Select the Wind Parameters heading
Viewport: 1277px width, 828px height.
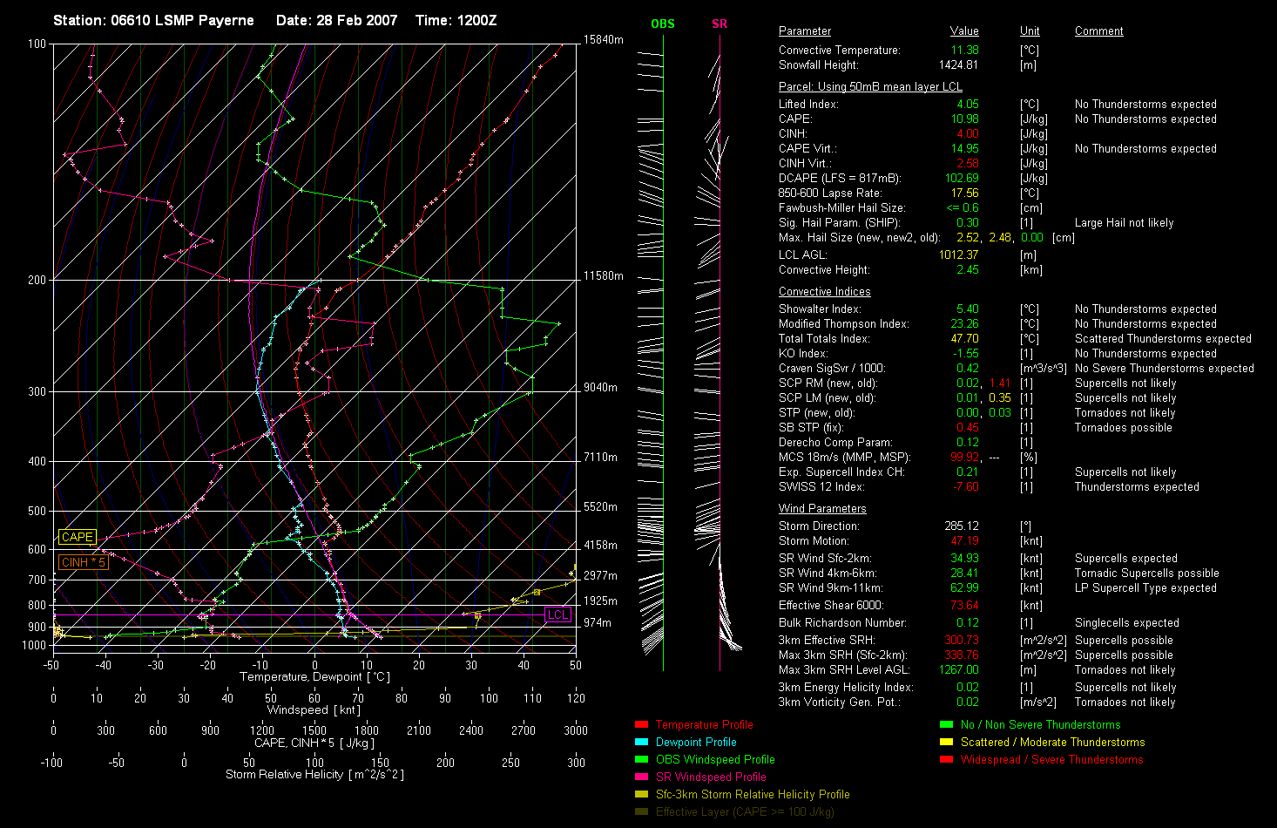tap(822, 509)
